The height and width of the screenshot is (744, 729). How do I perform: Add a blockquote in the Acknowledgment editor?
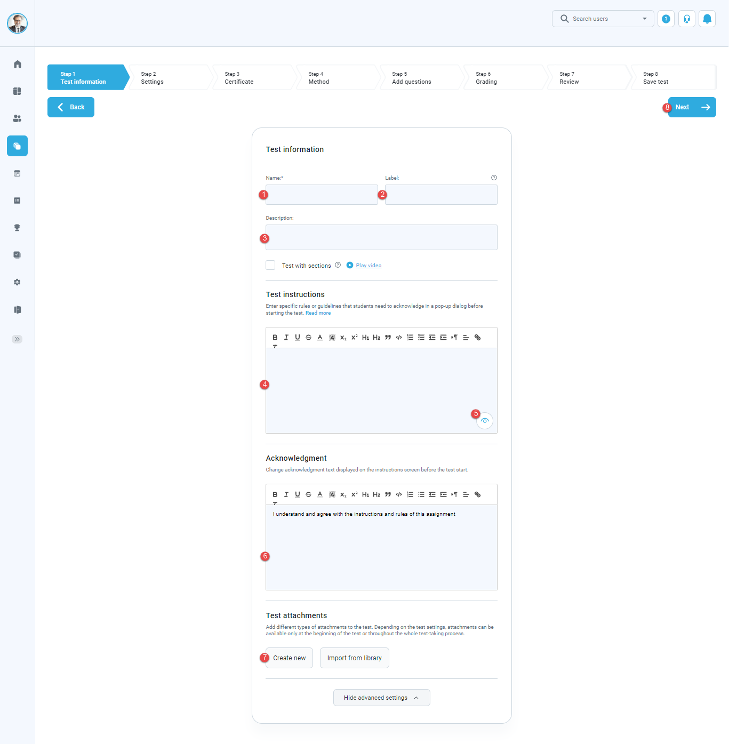coord(388,494)
